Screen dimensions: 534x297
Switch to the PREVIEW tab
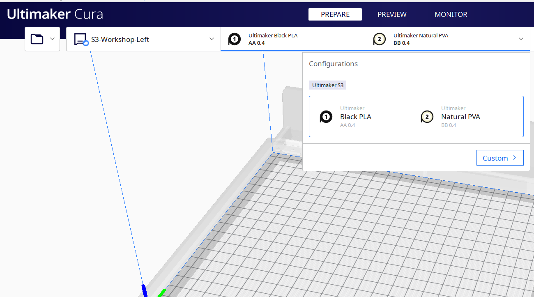tap(391, 14)
